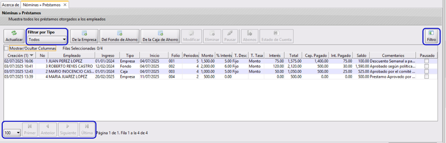Toggle Pausado checkbox for MARIA JUAREZ LOPEZ
446x143 pixels.
[426, 76]
